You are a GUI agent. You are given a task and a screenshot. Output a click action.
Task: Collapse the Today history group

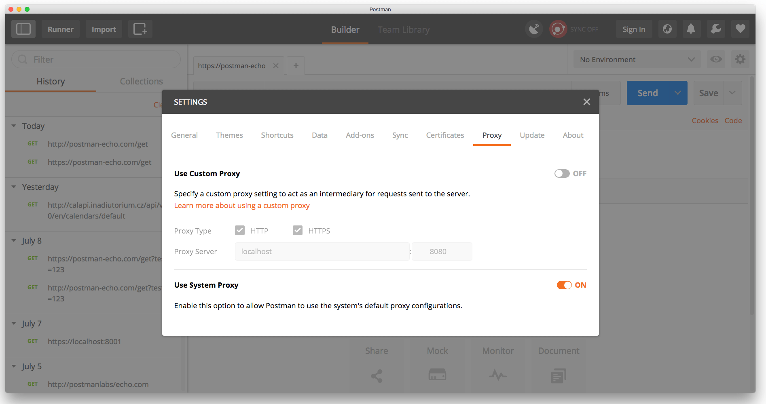click(14, 126)
